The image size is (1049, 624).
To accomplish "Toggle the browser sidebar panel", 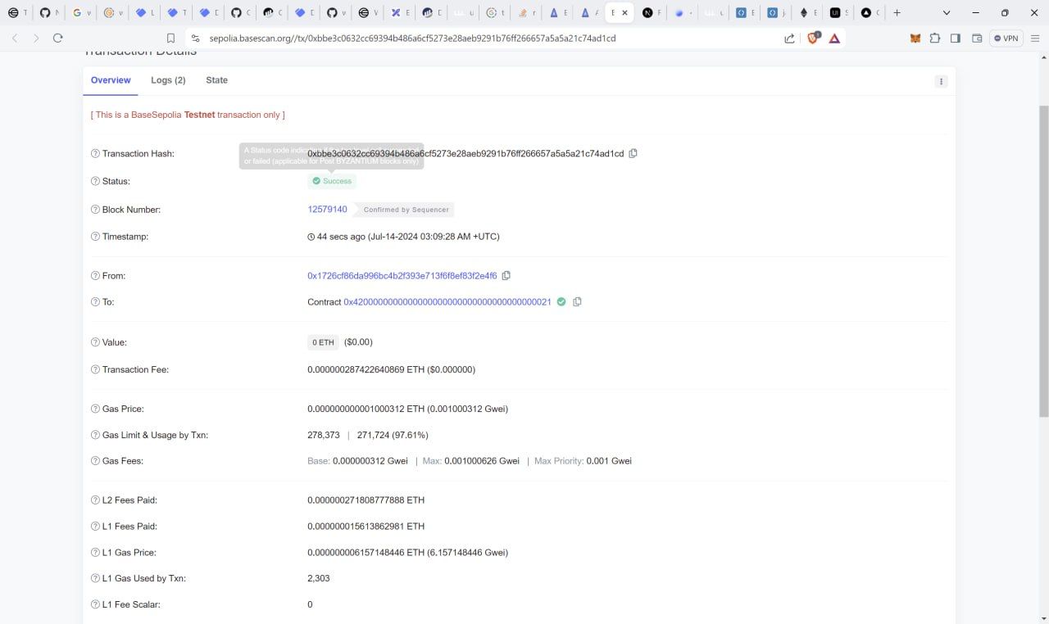I will click(956, 38).
